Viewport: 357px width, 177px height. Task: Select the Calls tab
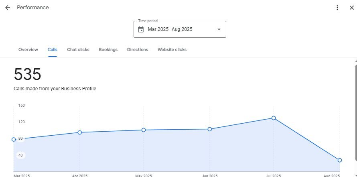click(x=53, y=49)
